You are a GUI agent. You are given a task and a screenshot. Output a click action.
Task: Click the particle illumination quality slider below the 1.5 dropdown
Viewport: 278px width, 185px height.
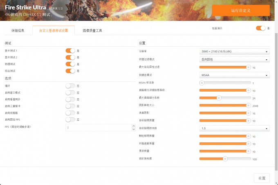point(225,136)
